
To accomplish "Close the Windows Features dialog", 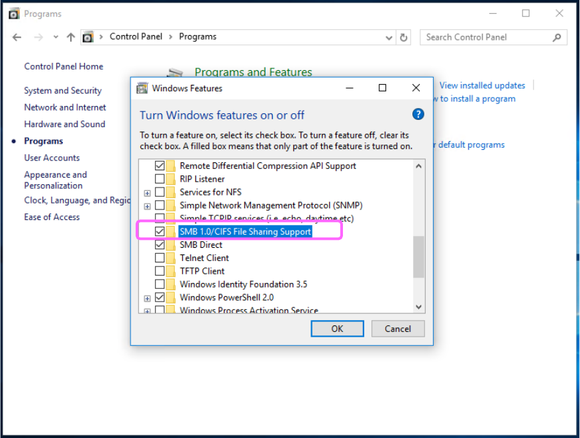I will [416, 87].
